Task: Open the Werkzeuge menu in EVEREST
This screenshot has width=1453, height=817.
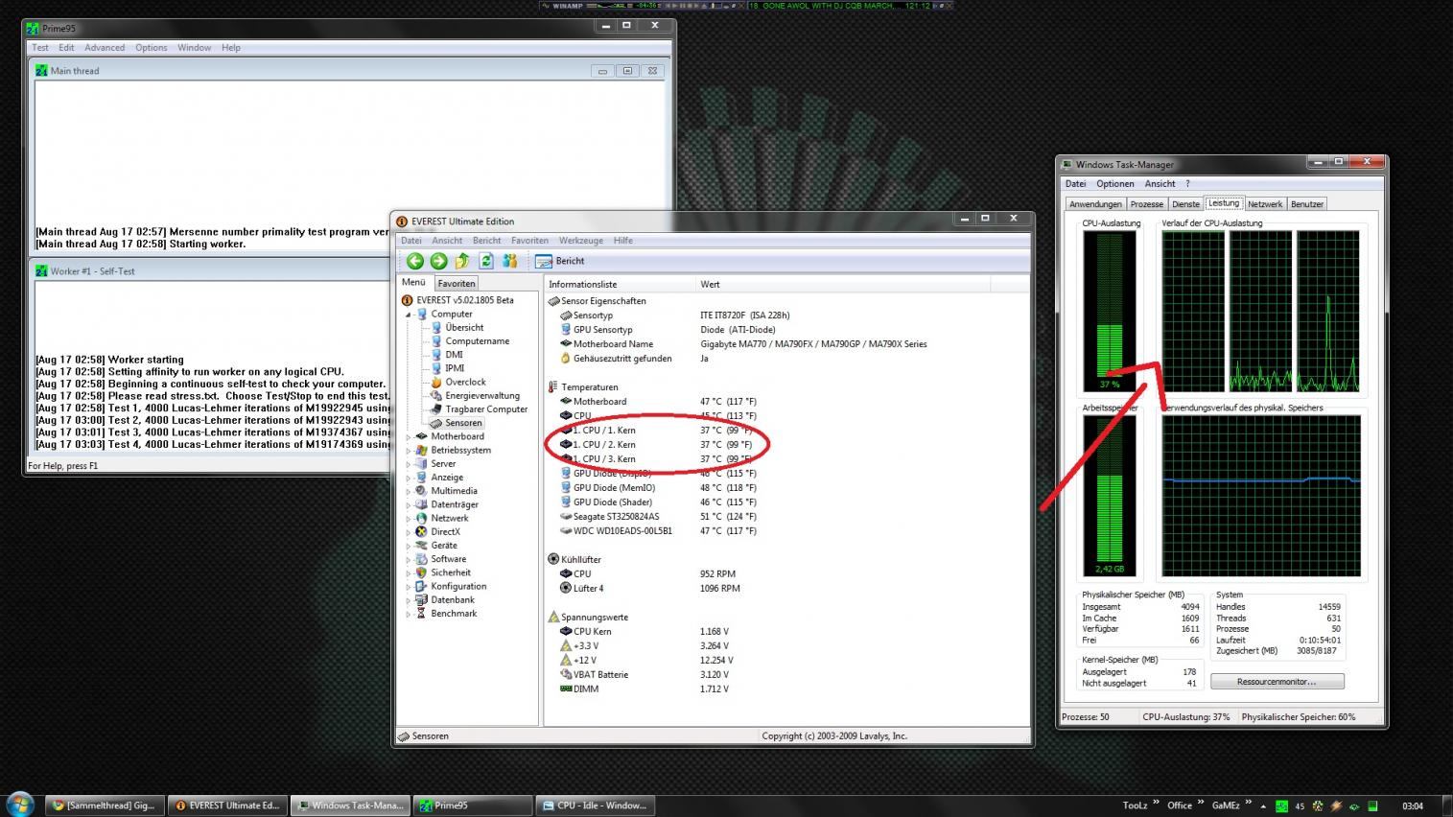Action: (581, 241)
